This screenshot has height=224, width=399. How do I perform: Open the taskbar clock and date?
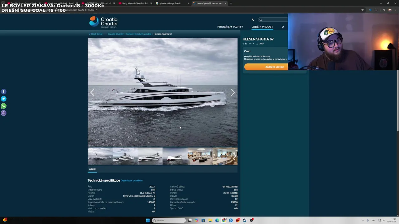coord(391,220)
